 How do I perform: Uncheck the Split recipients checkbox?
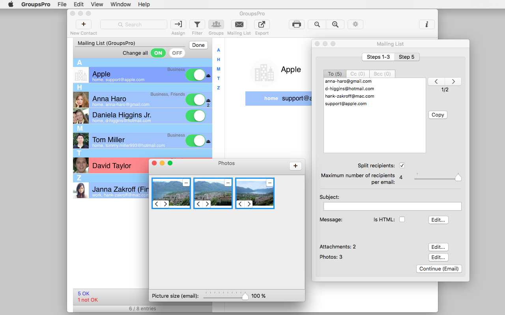click(x=402, y=165)
